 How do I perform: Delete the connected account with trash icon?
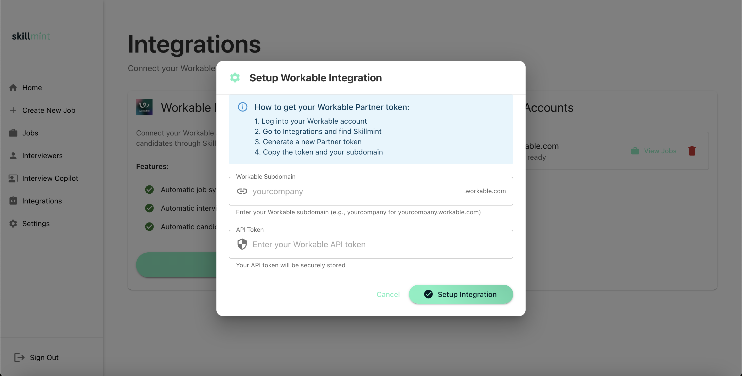tap(692, 151)
